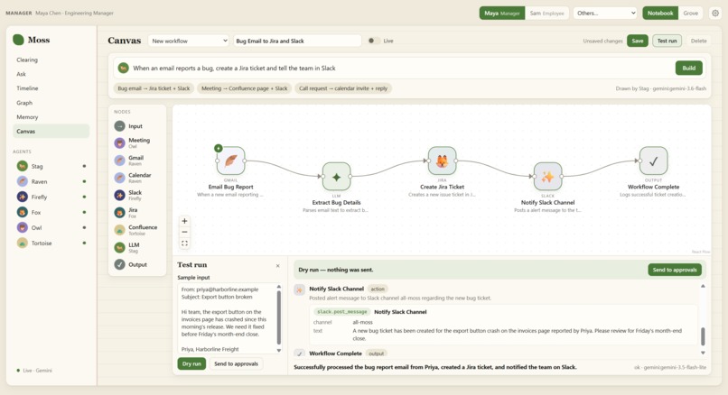Open Timeline in sidebar
This screenshot has height=395, width=728.
pyautogui.click(x=51, y=88)
